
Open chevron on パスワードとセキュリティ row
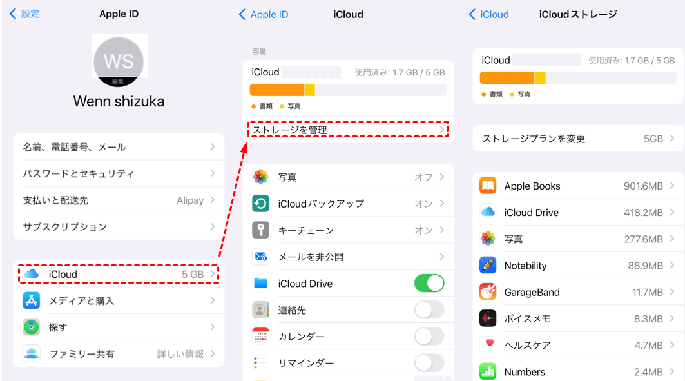(212, 173)
